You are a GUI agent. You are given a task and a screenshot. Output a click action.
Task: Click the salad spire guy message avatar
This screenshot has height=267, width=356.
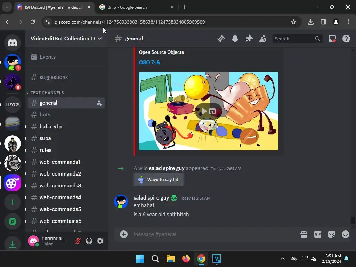[121, 201]
